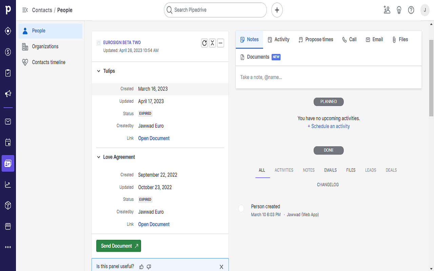Click Person created history entry
The height and width of the screenshot is (271, 434).
click(265, 207)
